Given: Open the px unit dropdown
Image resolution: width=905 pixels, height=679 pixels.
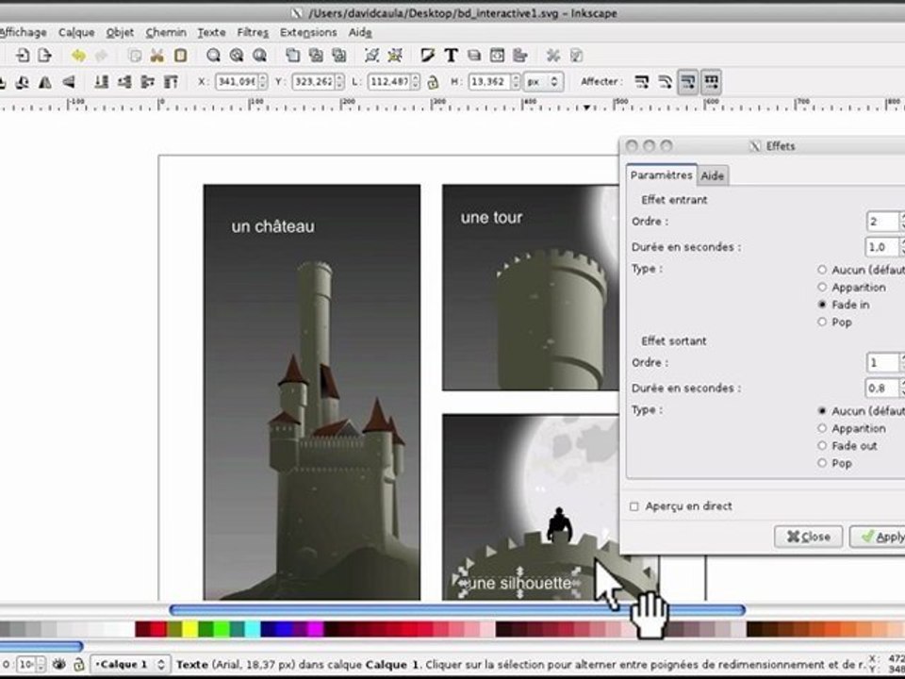Looking at the screenshot, I should tap(543, 82).
